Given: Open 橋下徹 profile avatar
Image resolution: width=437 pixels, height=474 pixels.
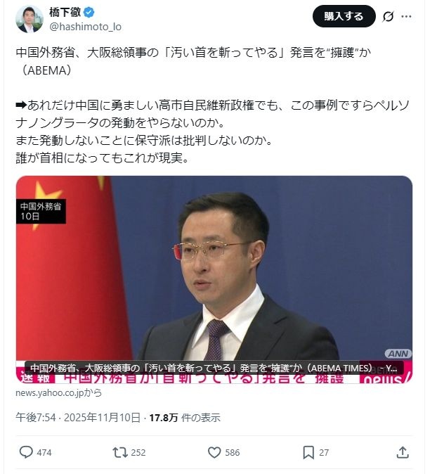Looking at the screenshot, I should point(30,19).
